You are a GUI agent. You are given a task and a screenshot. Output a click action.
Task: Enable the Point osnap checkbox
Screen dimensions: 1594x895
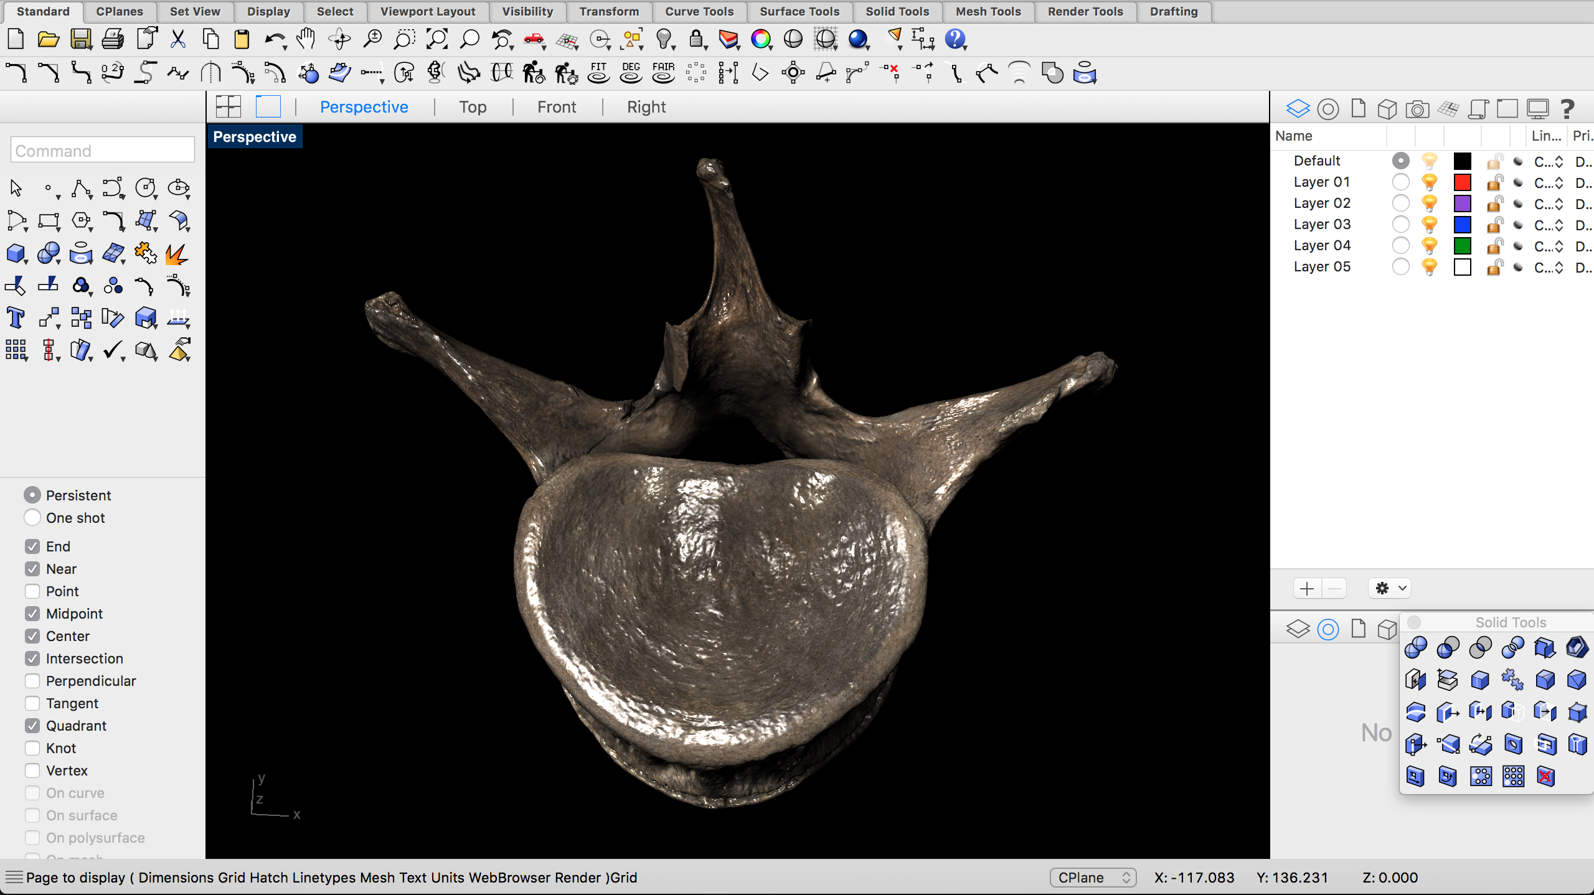tap(32, 591)
